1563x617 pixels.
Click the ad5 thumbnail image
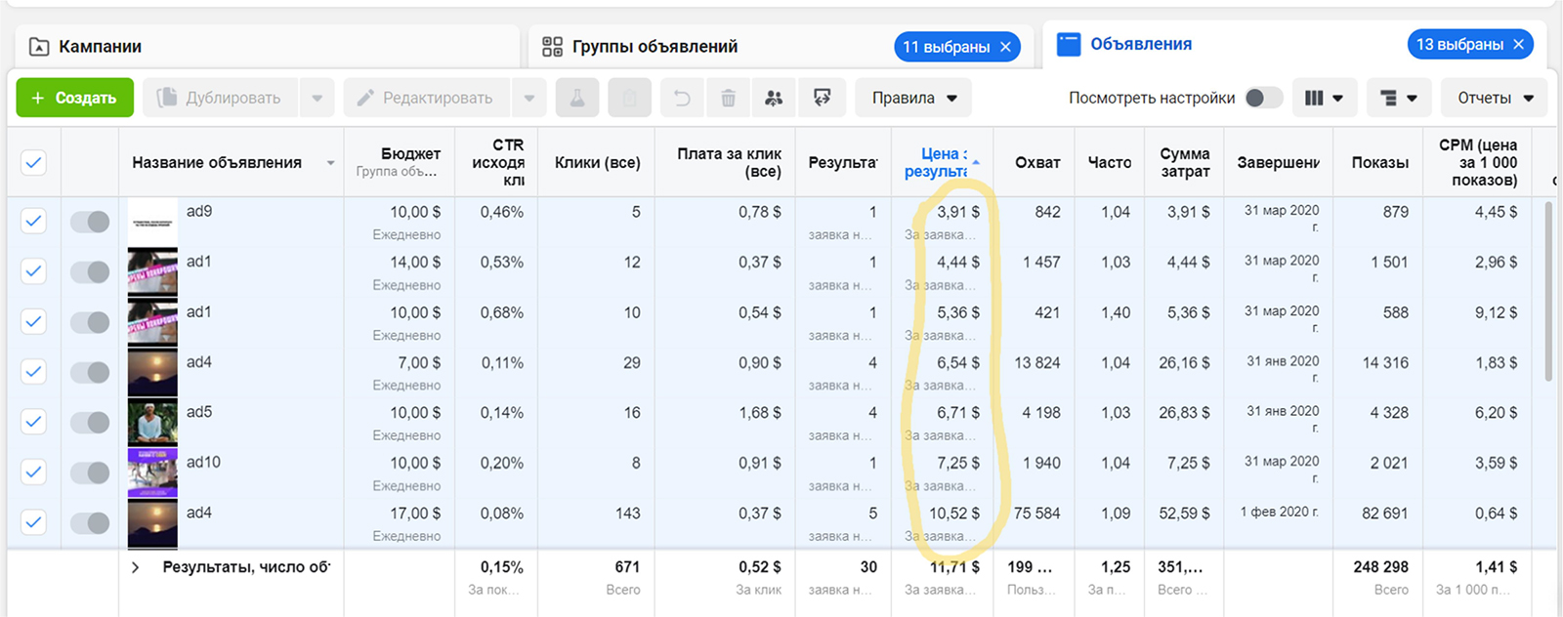[x=152, y=422]
